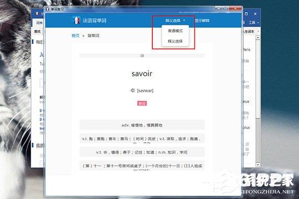The height and width of the screenshot is (199, 299).
Task: Close the background dictionary window
Action: 255,14
